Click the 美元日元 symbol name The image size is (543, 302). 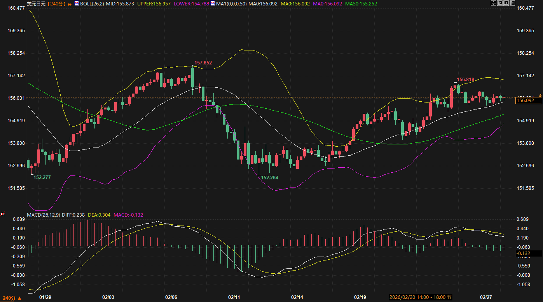(x=36, y=3)
